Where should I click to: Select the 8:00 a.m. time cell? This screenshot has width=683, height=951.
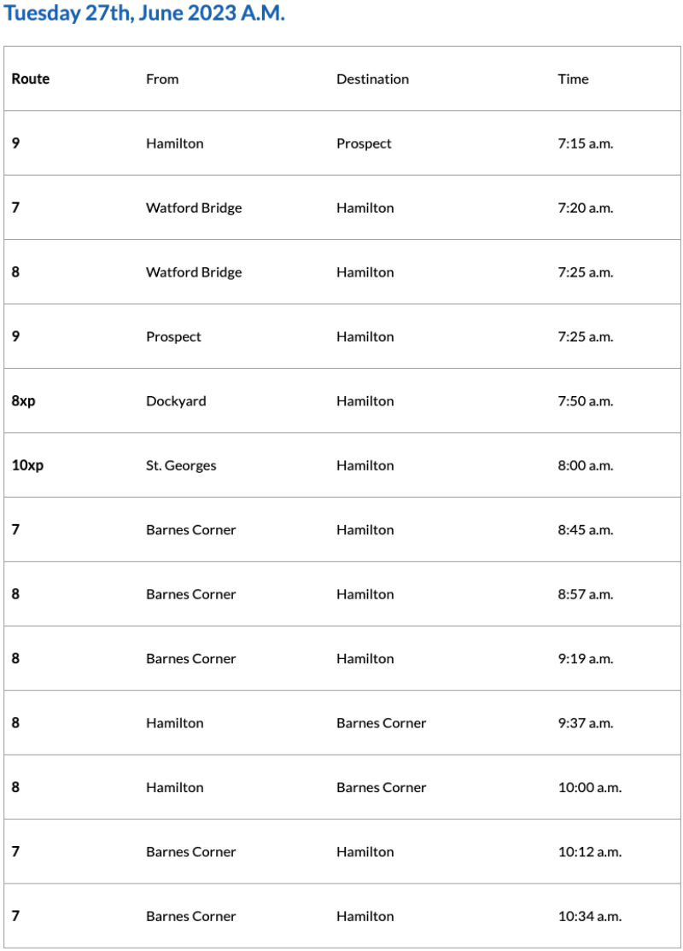(585, 465)
